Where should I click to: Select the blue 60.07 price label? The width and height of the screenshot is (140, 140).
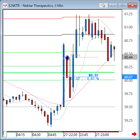(x=130, y=77)
